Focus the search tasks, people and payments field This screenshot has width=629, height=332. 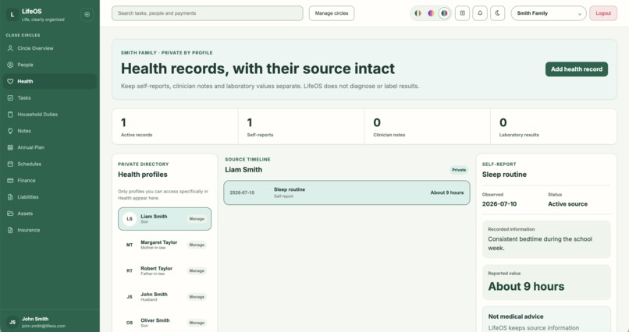[208, 13]
